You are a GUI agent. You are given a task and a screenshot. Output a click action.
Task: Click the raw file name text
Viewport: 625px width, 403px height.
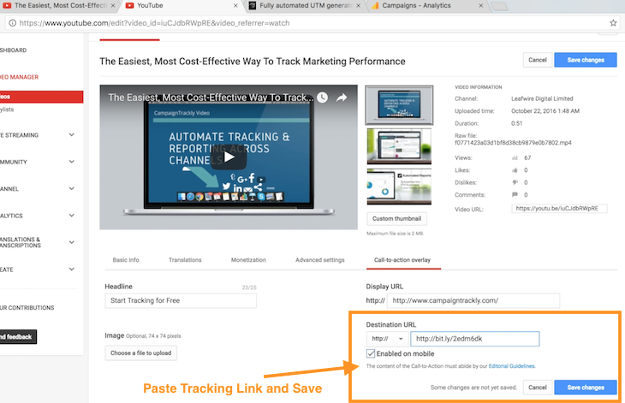click(x=513, y=143)
